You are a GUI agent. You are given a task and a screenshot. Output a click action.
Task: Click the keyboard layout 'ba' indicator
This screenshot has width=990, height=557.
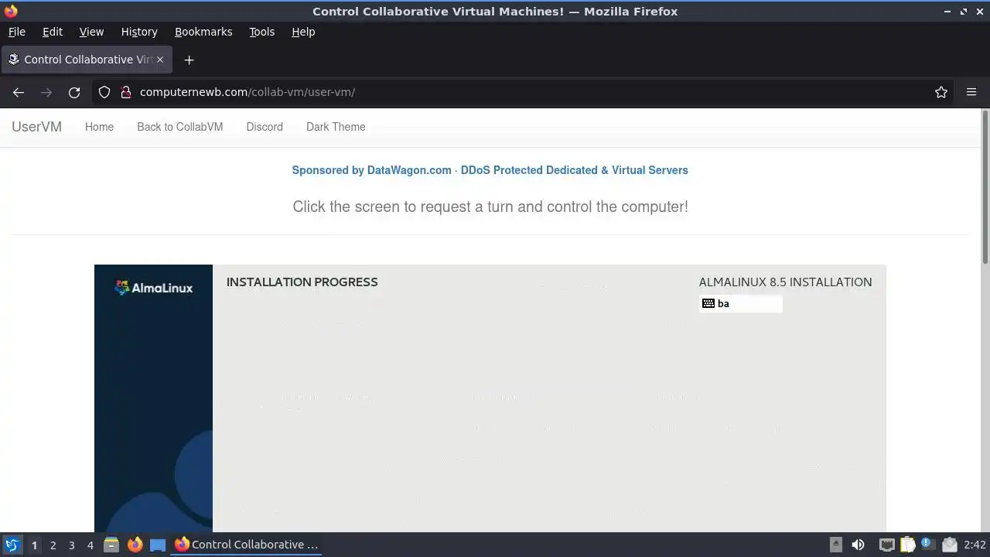[x=741, y=303]
